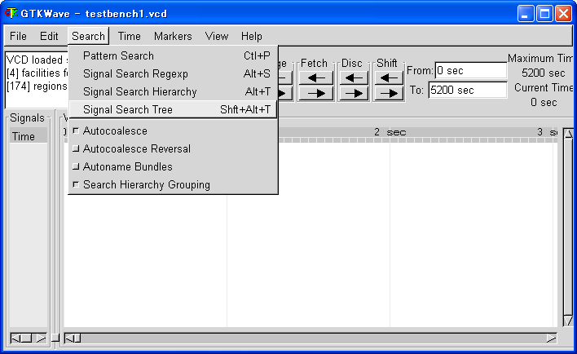The width and height of the screenshot is (577, 354).
Task: Choose Signal Search Tree entry
Action: point(173,109)
